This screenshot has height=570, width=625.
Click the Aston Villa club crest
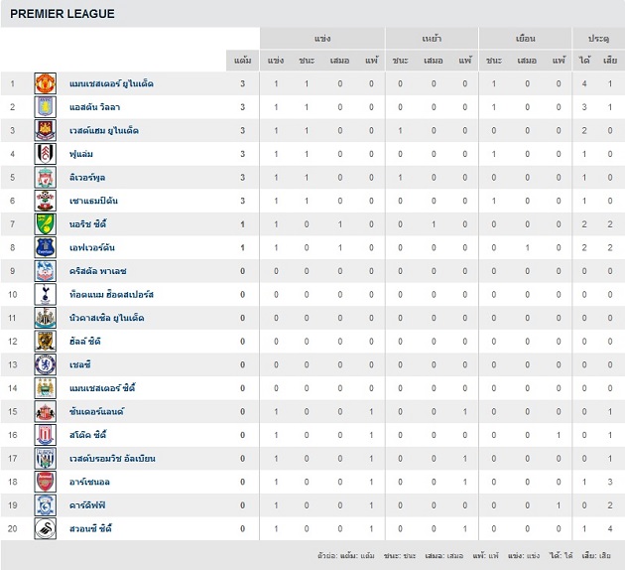pyautogui.click(x=46, y=107)
